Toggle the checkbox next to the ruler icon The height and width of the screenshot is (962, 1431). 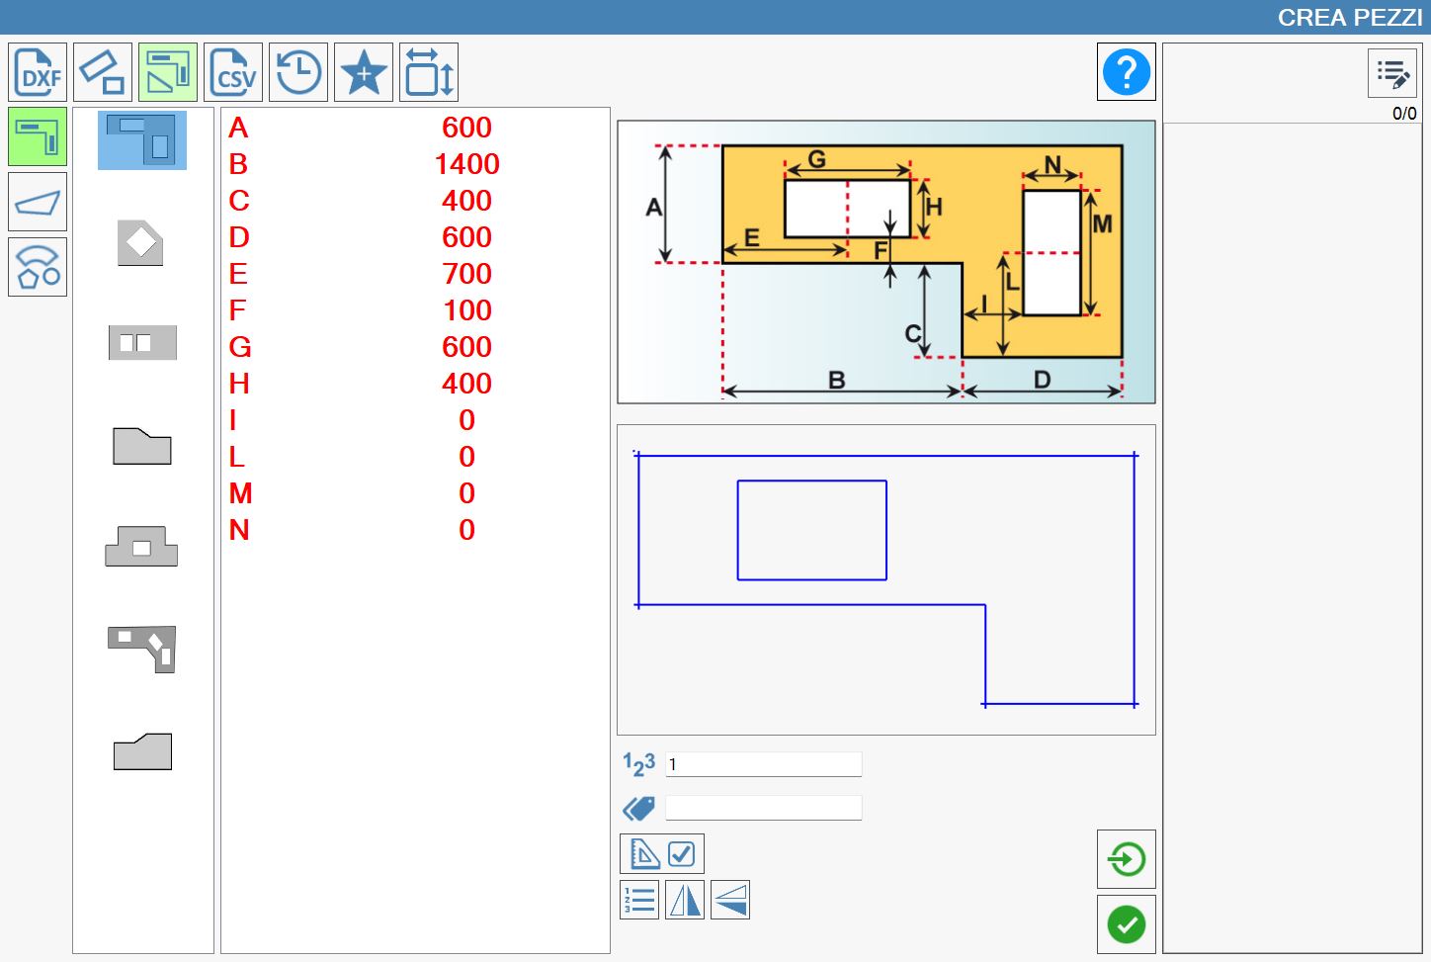point(682,853)
